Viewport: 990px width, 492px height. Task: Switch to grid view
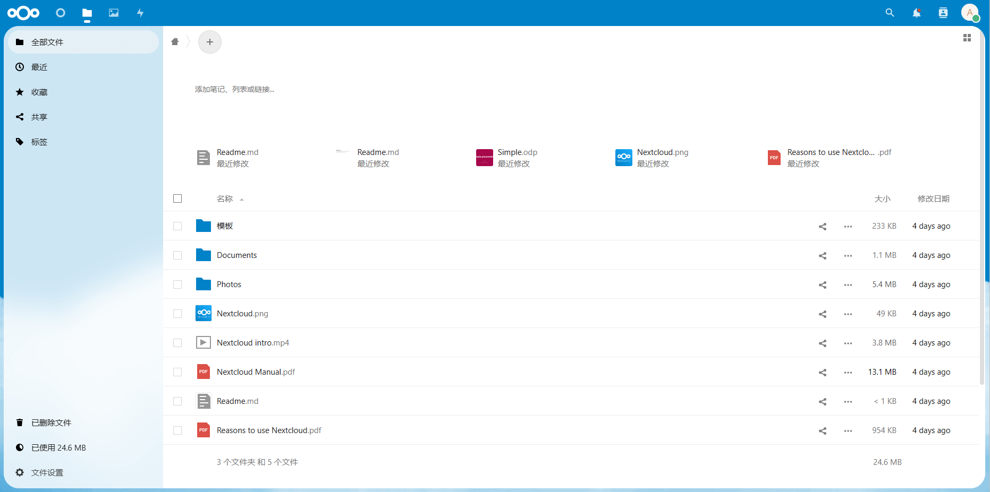coord(967,38)
